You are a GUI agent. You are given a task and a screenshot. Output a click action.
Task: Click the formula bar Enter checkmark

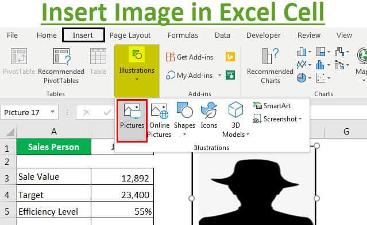(x=107, y=112)
